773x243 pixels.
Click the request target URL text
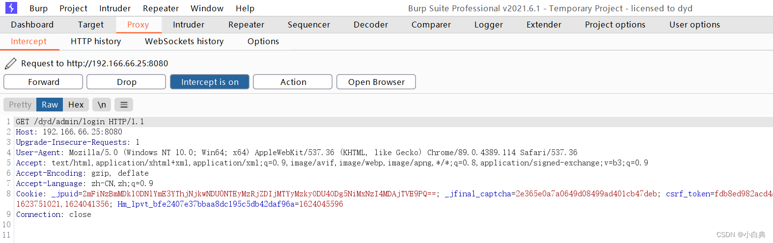[117, 63]
